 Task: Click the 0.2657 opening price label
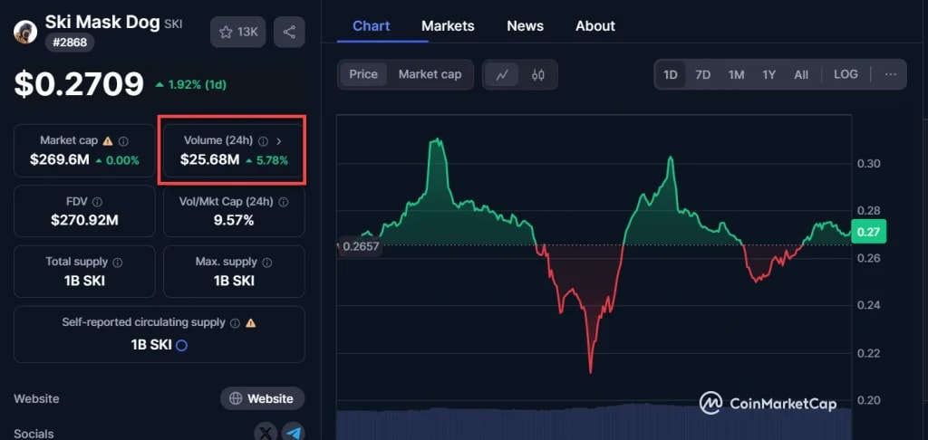(x=360, y=246)
